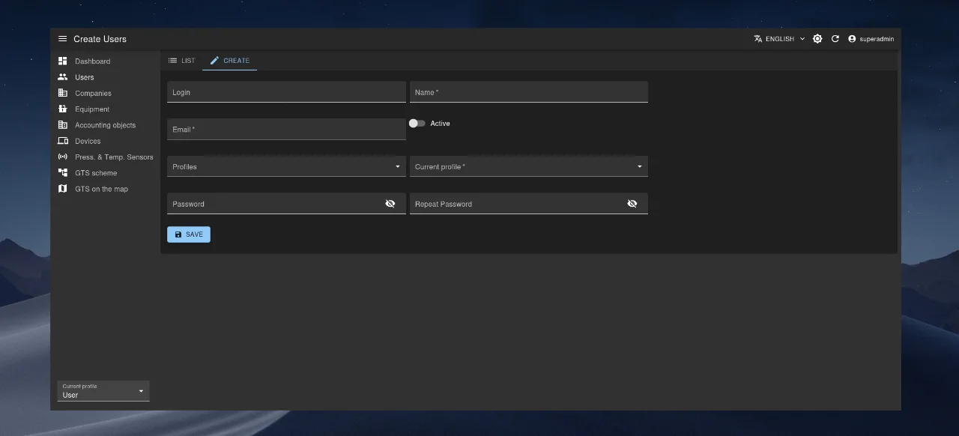Click the Devices icon in sidebar

click(x=63, y=141)
